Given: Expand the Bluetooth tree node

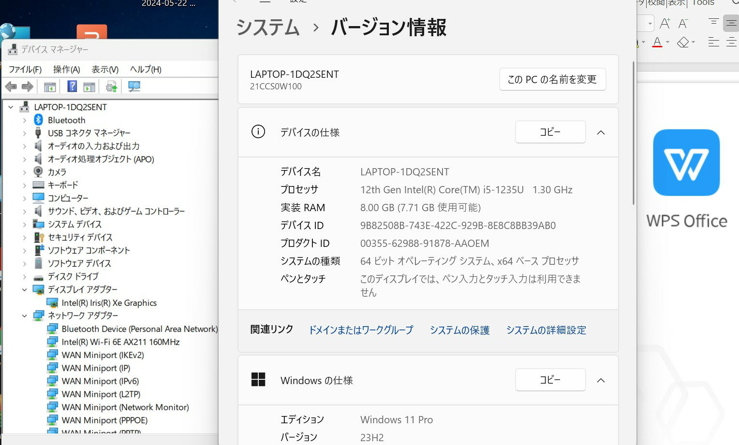Looking at the screenshot, I should (25, 120).
